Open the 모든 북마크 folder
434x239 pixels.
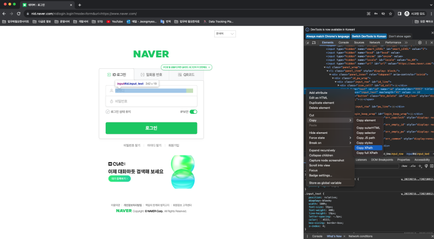[x=424, y=22]
